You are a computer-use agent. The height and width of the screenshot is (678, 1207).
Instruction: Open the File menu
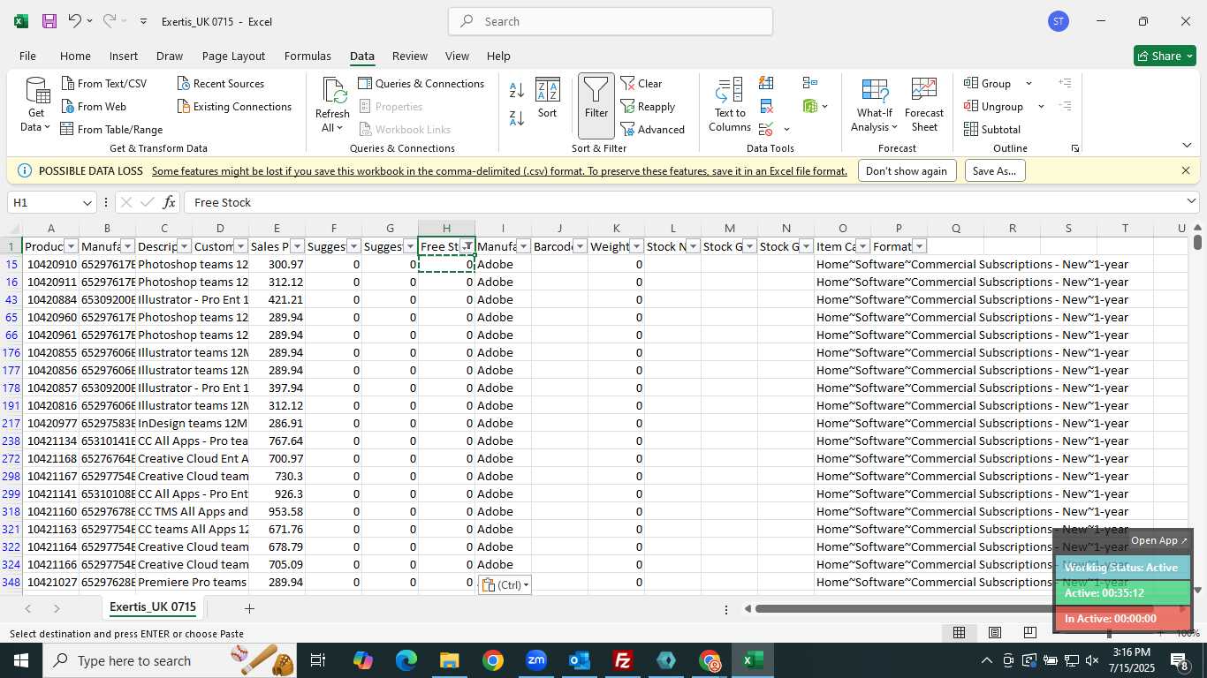[27, 56]
